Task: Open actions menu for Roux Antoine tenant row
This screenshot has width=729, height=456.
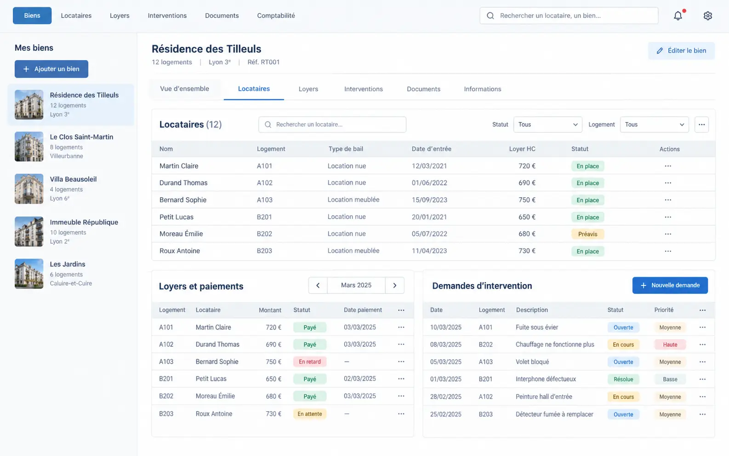Action: (x=668, y=251)
